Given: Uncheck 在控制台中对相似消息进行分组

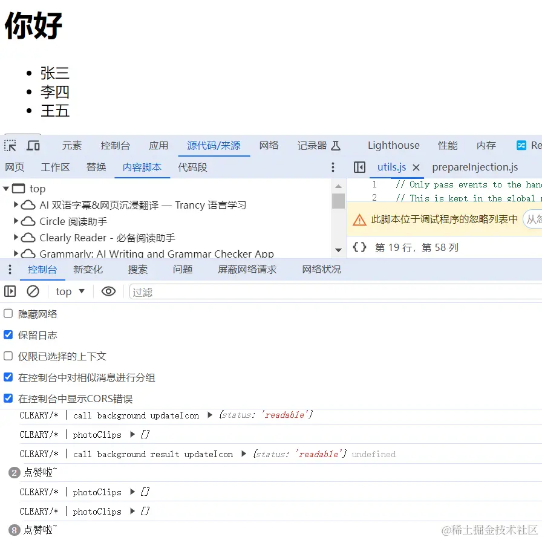Looking at the screenshot, I should pyautogui.click(x=8, y=377).
